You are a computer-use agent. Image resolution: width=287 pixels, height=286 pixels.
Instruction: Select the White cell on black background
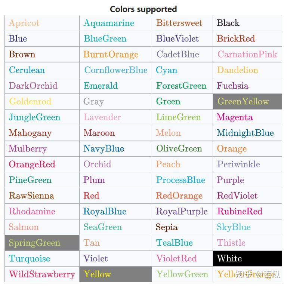pos(247,258)
